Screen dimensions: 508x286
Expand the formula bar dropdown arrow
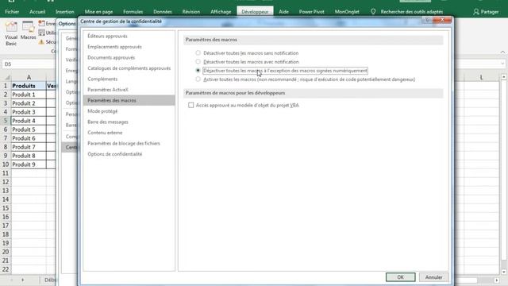coord(502,64)
